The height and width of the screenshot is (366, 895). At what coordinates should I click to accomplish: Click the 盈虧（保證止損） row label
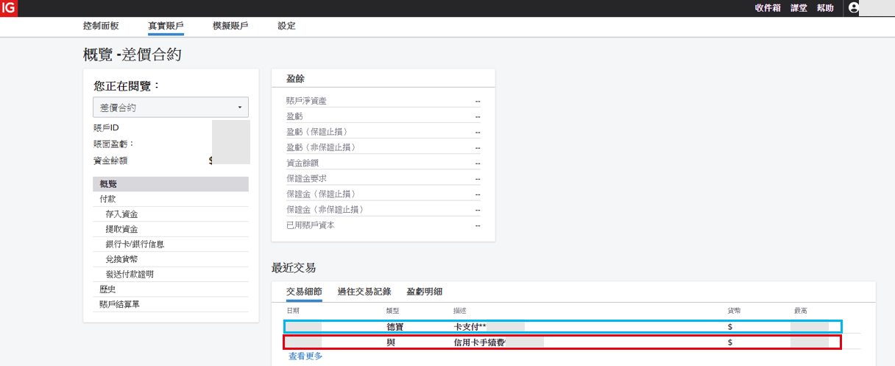pyautogui.click(x=317, y=132)
